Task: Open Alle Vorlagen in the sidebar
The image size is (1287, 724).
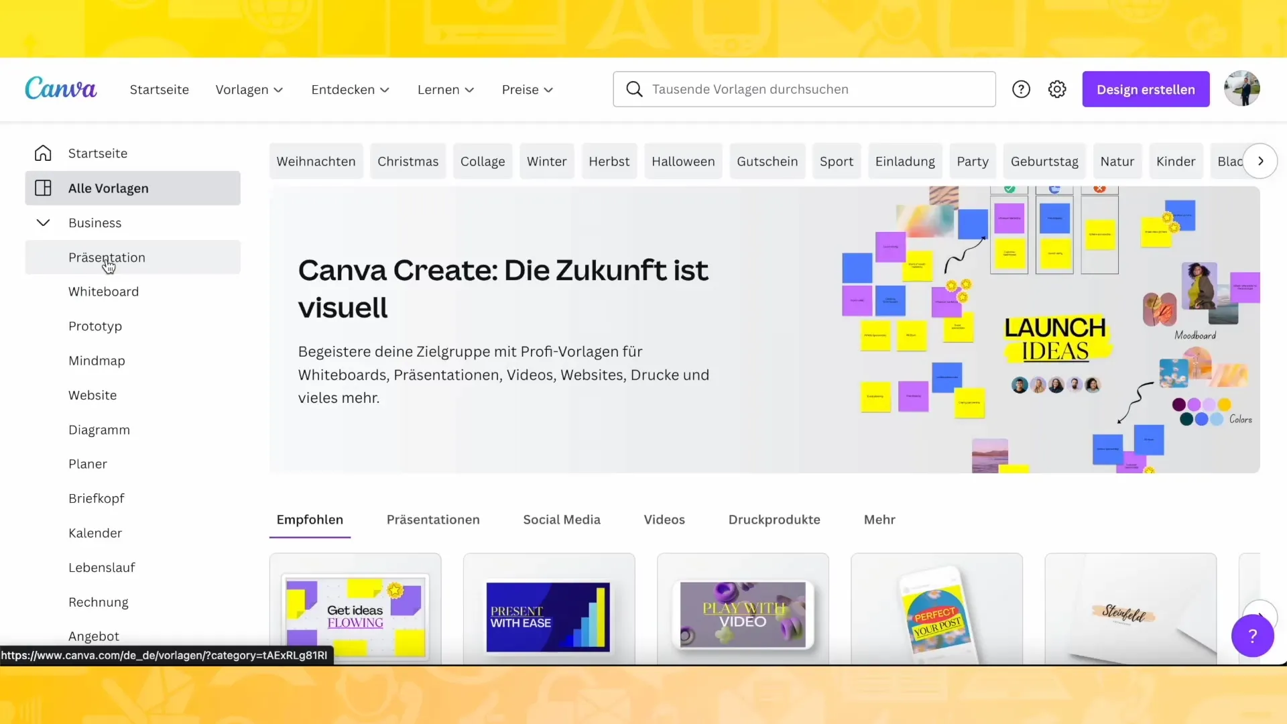Action: tap(133, 188)
